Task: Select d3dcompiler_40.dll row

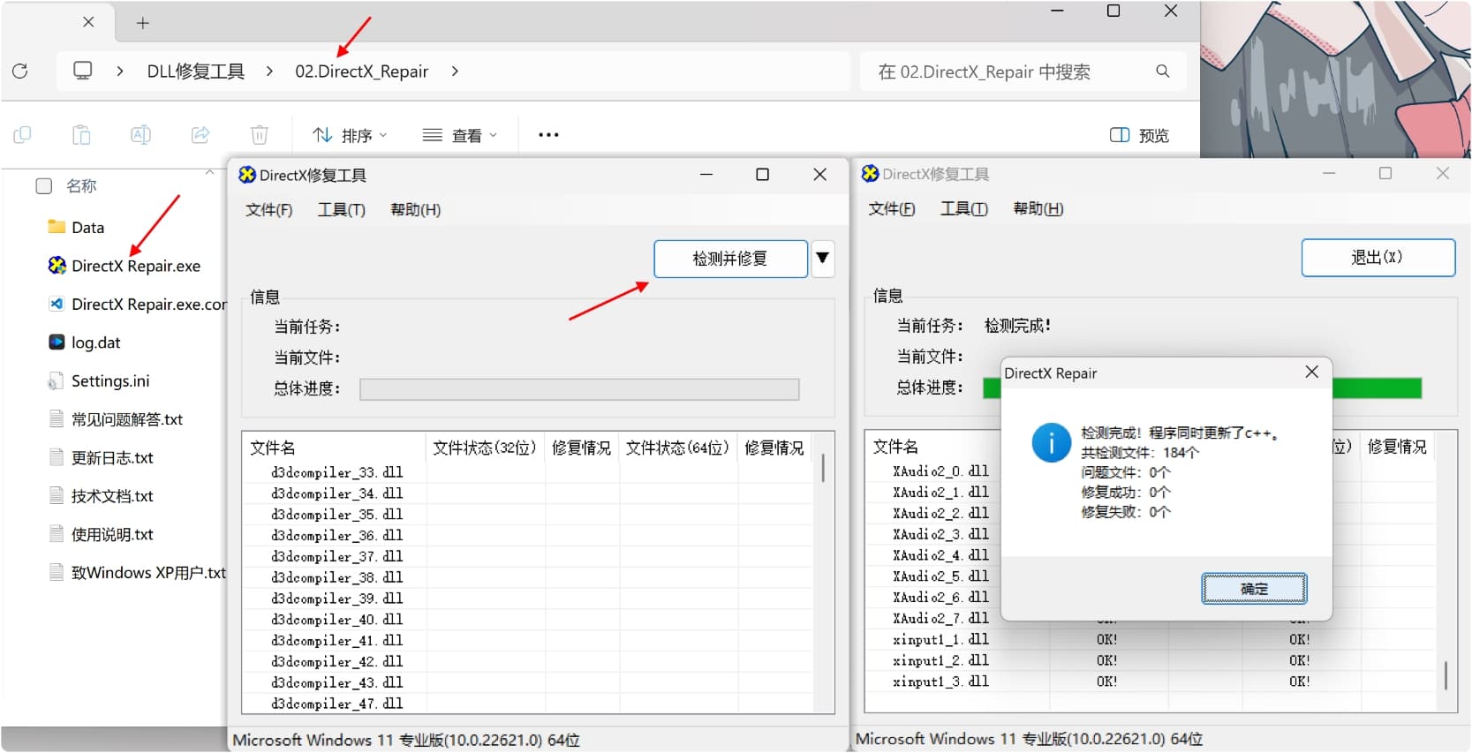Action: (x=528, y=620)
